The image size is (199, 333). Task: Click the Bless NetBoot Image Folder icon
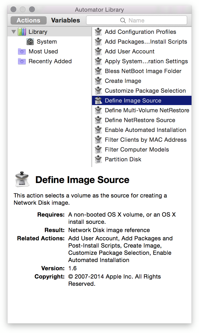coord(98,71)
